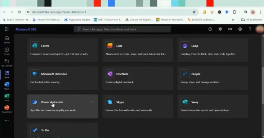Open the app launcher waffle icon

coord(7,29)
